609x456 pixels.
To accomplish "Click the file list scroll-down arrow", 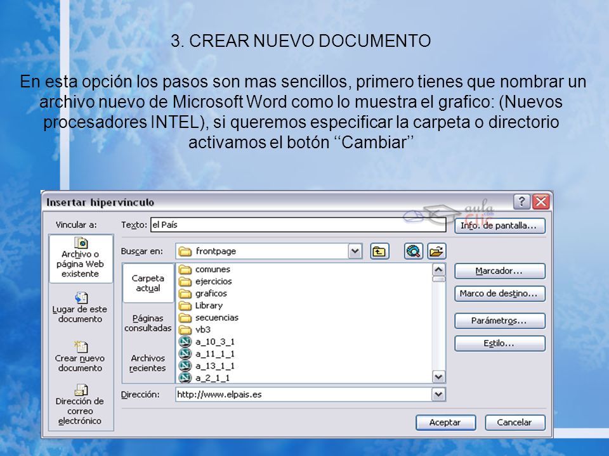I will click(x=439, y=377).
